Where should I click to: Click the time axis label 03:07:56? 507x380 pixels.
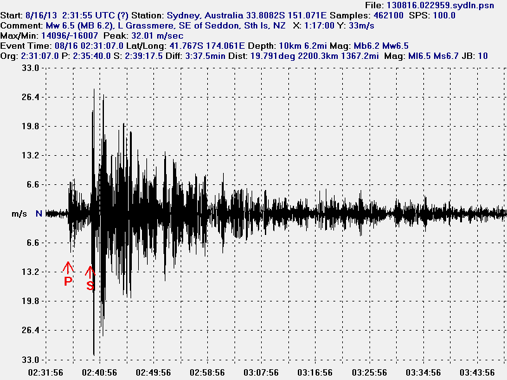261,372
